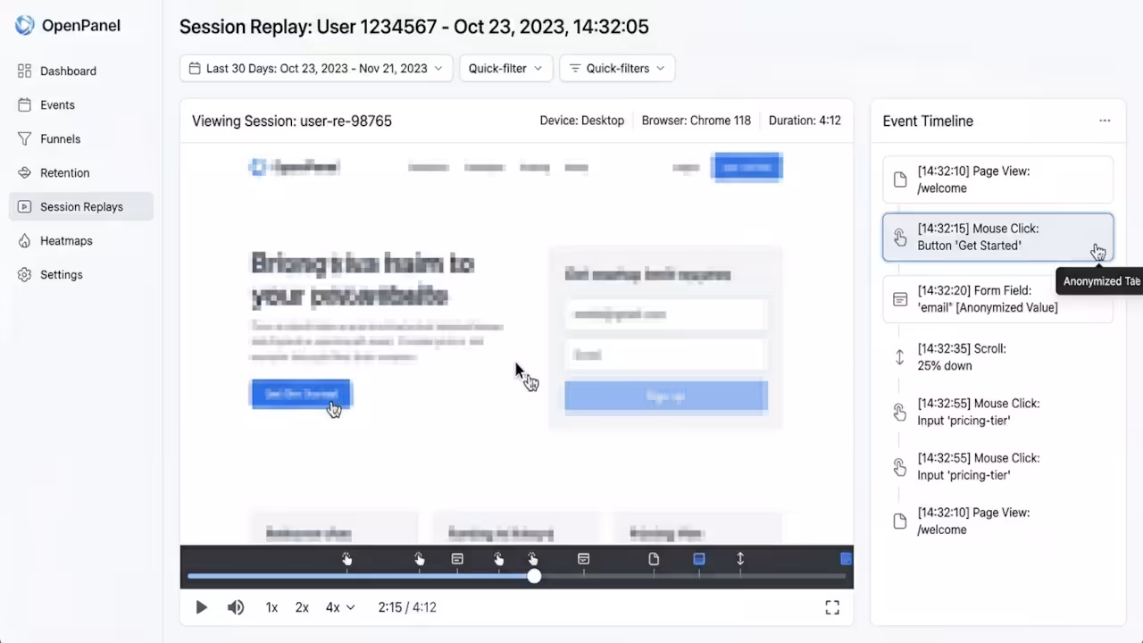Open the 4x speed dropdown
Image resolution: width=1143 pixels, height=643 pixels.
point(340,607)
